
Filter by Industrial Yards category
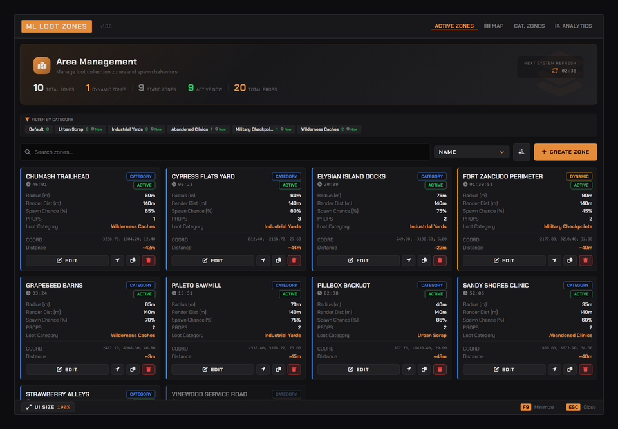point(136,129)
